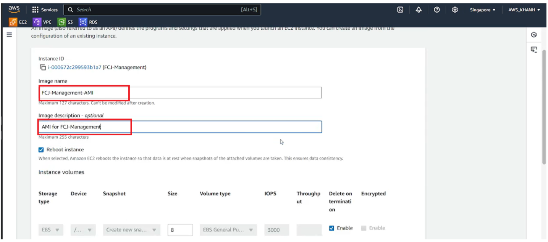Launch CloudShell terminal icon
The image size is (548, 242).
[400, 10]
